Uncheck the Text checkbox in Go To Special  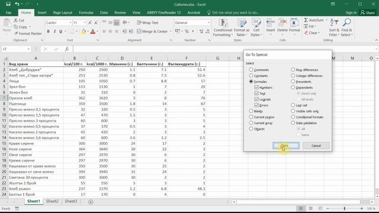click(x=256, y=93)
